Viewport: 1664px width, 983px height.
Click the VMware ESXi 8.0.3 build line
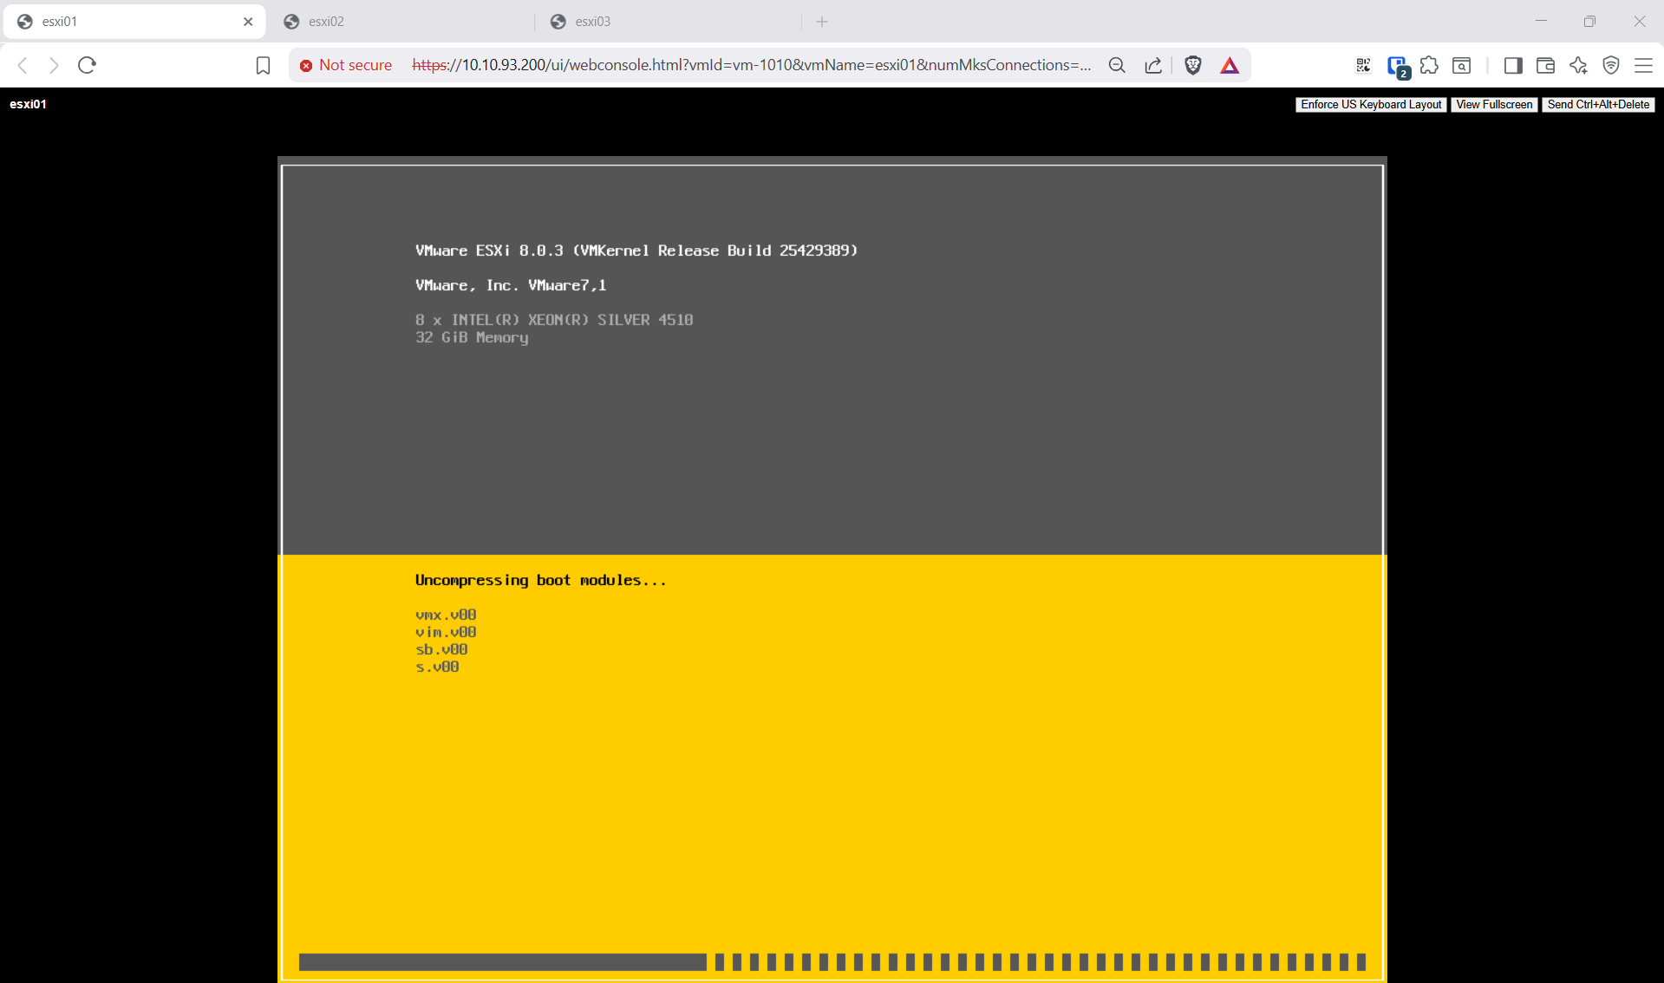pyautogui.click(x=636, y=251)
